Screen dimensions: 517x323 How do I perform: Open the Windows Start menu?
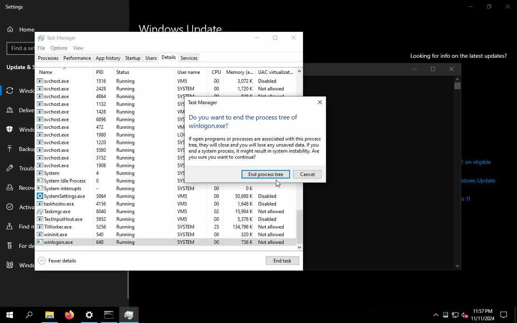pos(10,315)
